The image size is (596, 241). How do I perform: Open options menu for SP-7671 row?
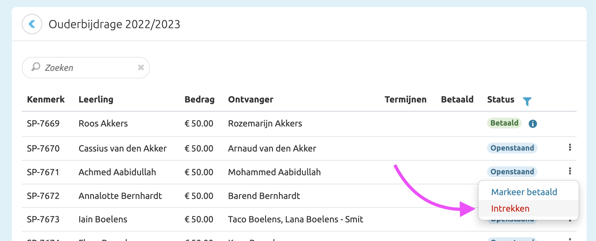point(570,171)
